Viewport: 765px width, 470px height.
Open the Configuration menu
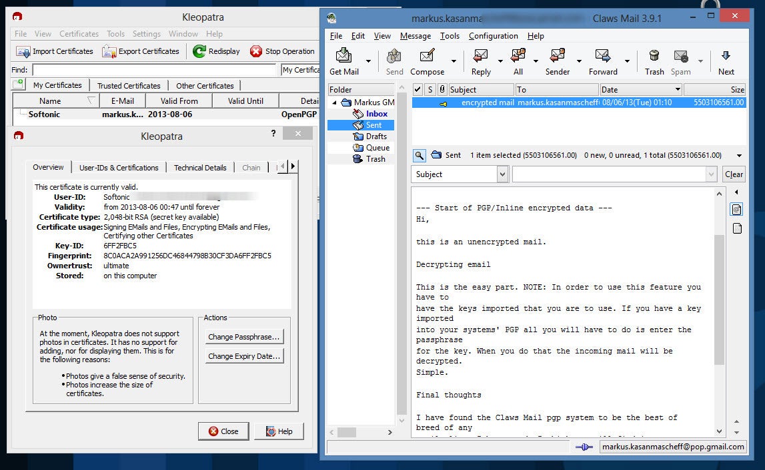tap(493, 36)
